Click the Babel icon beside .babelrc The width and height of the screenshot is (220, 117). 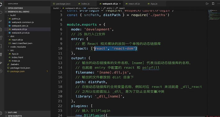click(x=8, y=64)
